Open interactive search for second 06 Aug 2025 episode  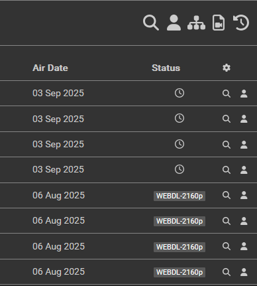[x=244, y=221]
